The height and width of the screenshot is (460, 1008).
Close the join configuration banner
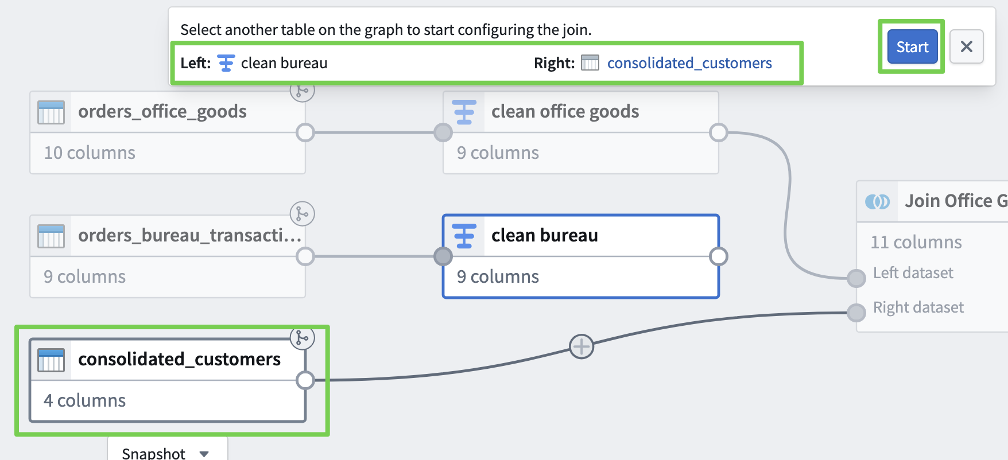(966, 47)
